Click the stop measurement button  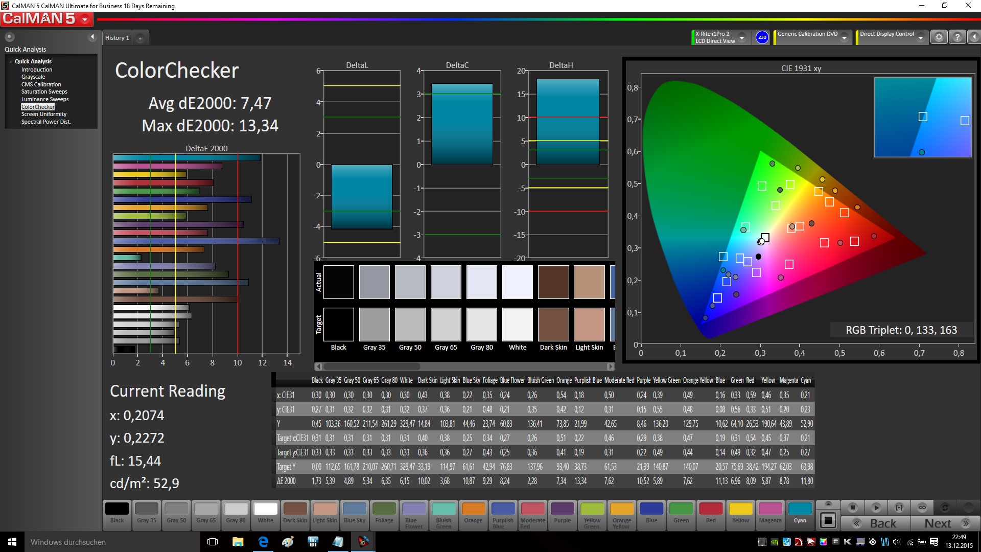(x=852, y=508)
